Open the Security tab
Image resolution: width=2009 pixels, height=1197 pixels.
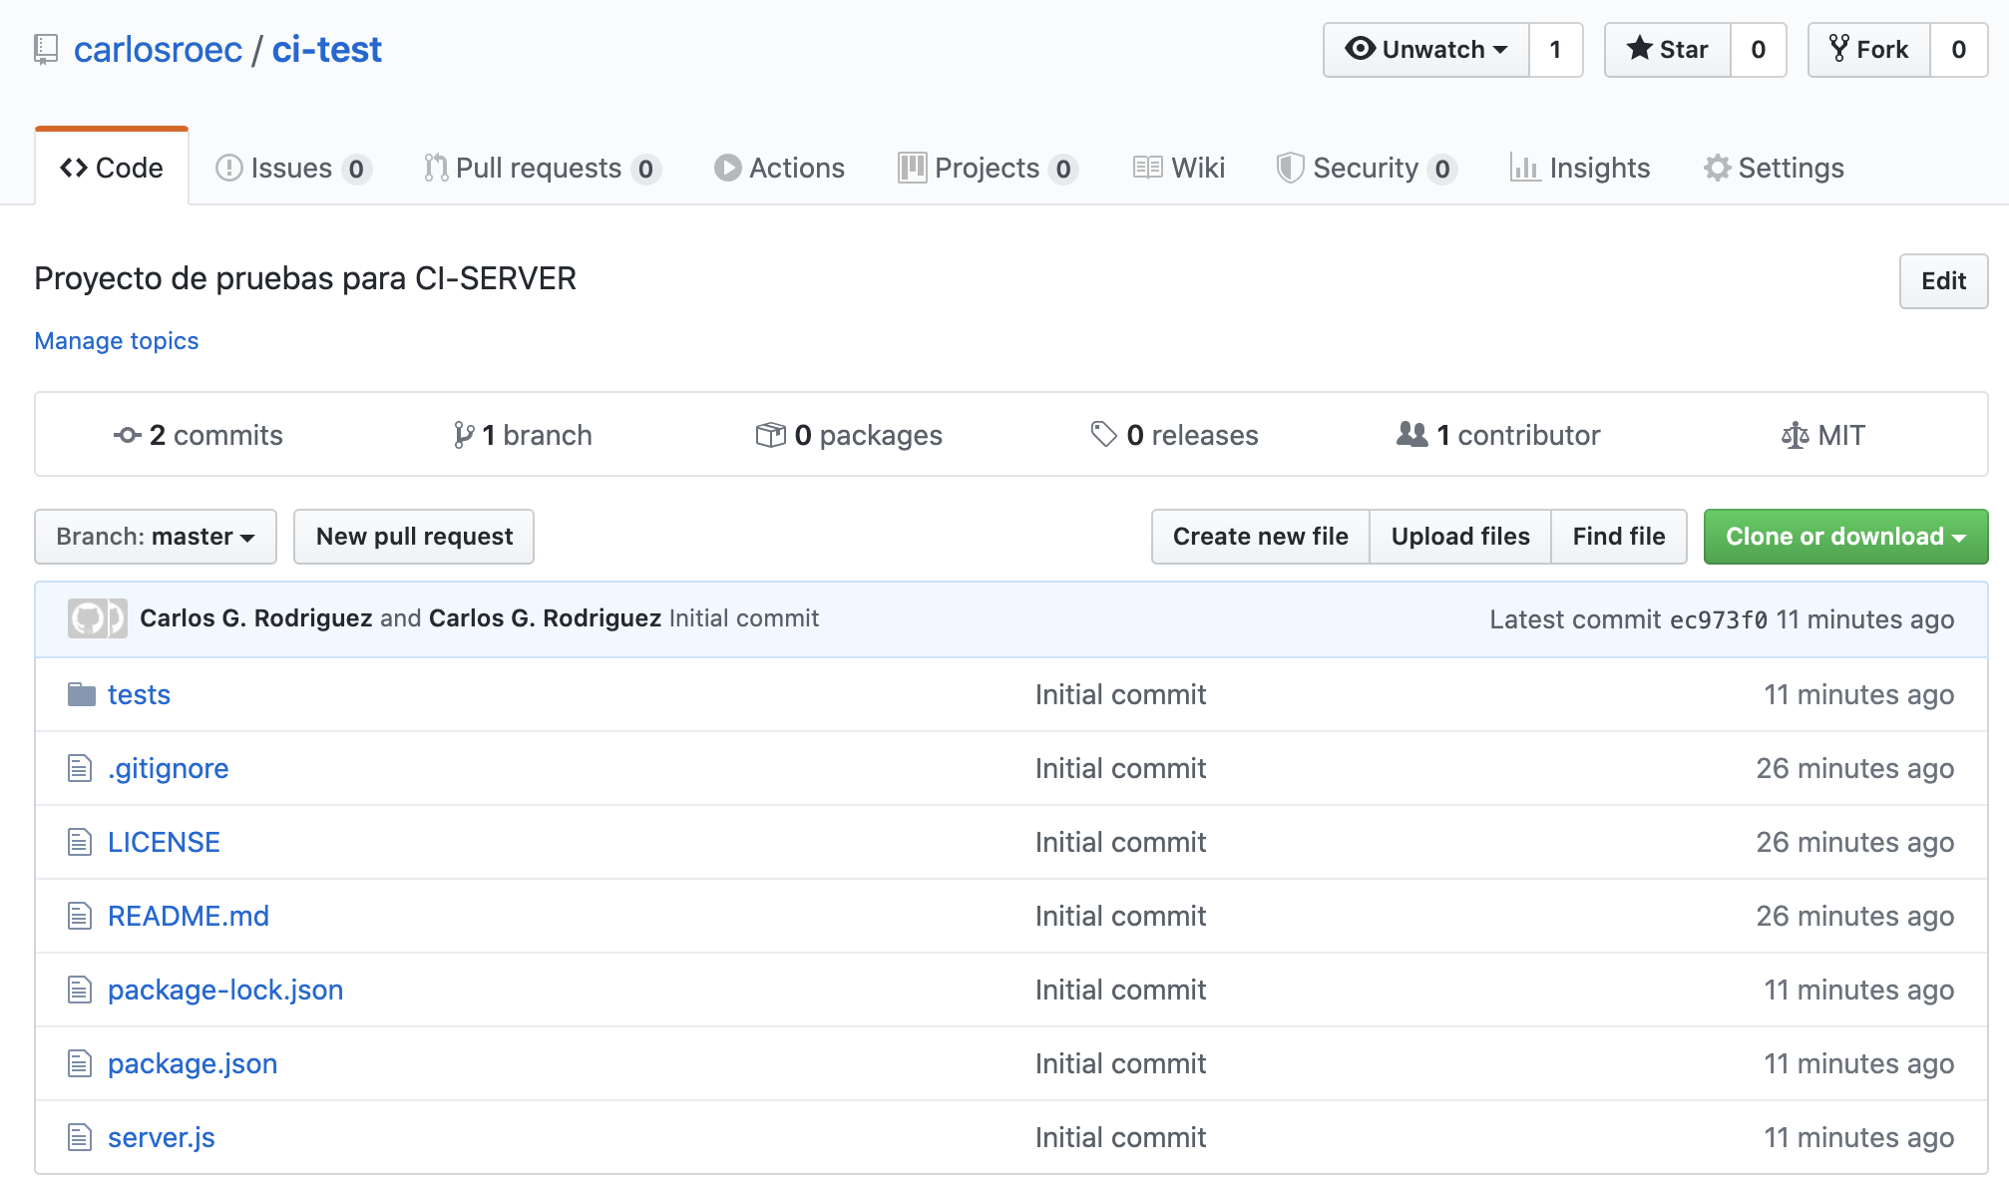pyautogui.click(x=1368, y=168)
